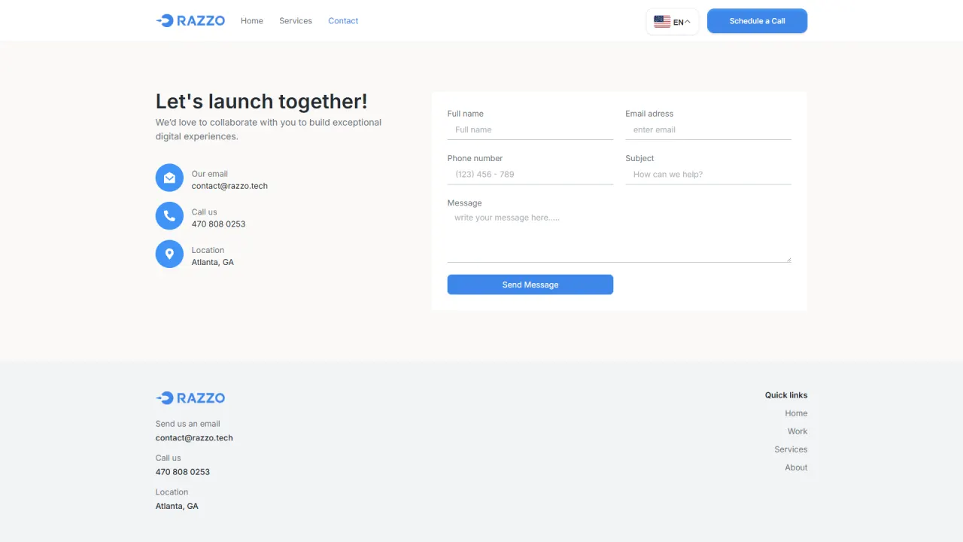Click the footer Work link
Screen dimensions: 963x542
tap(797, 431)
